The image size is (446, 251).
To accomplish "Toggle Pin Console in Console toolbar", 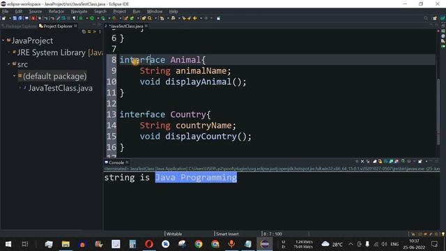I will pyautogui.click(x=403, y=161).
